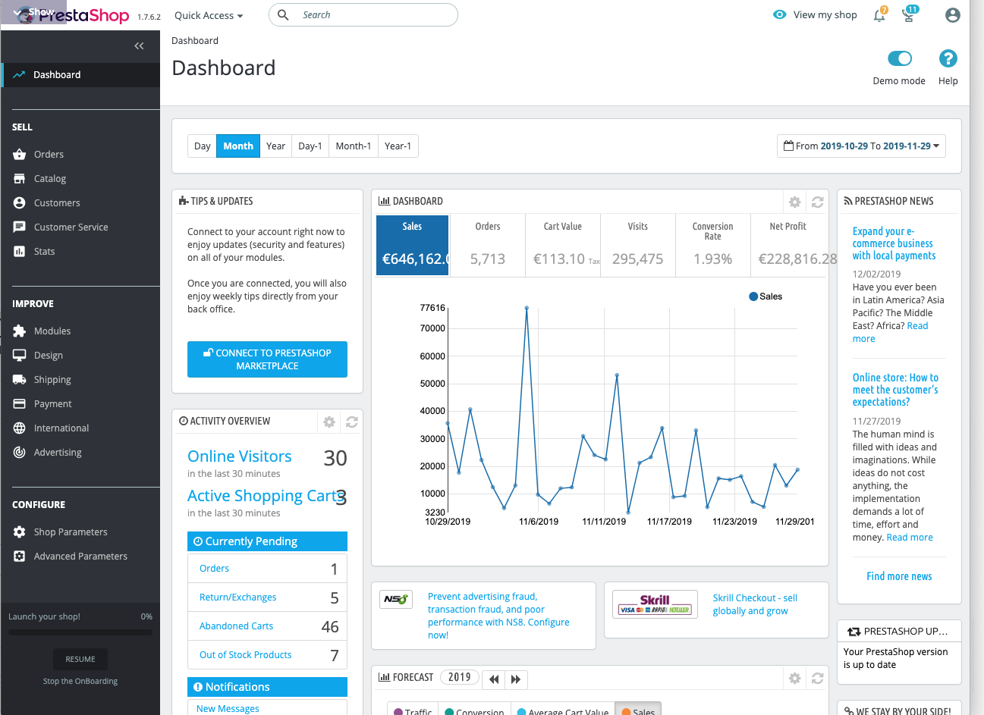This screenshot has height=715, width=984.
Task: Show the Sales metric on chart
Action: pos(413,244)
